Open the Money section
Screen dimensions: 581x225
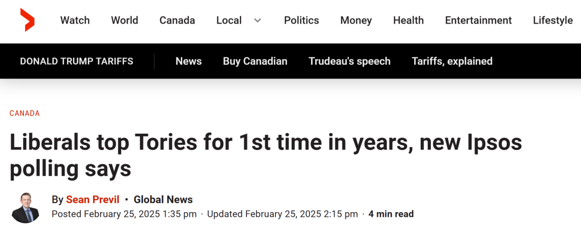click(356, 20)
